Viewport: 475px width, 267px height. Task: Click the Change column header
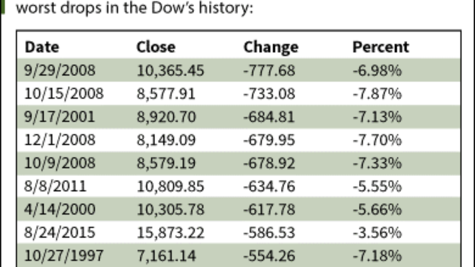271,47
